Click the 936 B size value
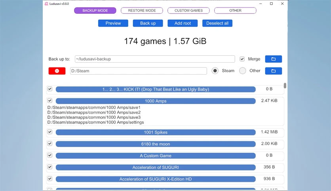Image resolution: width=331 pixels, height=191 pixels. point(269,179)
